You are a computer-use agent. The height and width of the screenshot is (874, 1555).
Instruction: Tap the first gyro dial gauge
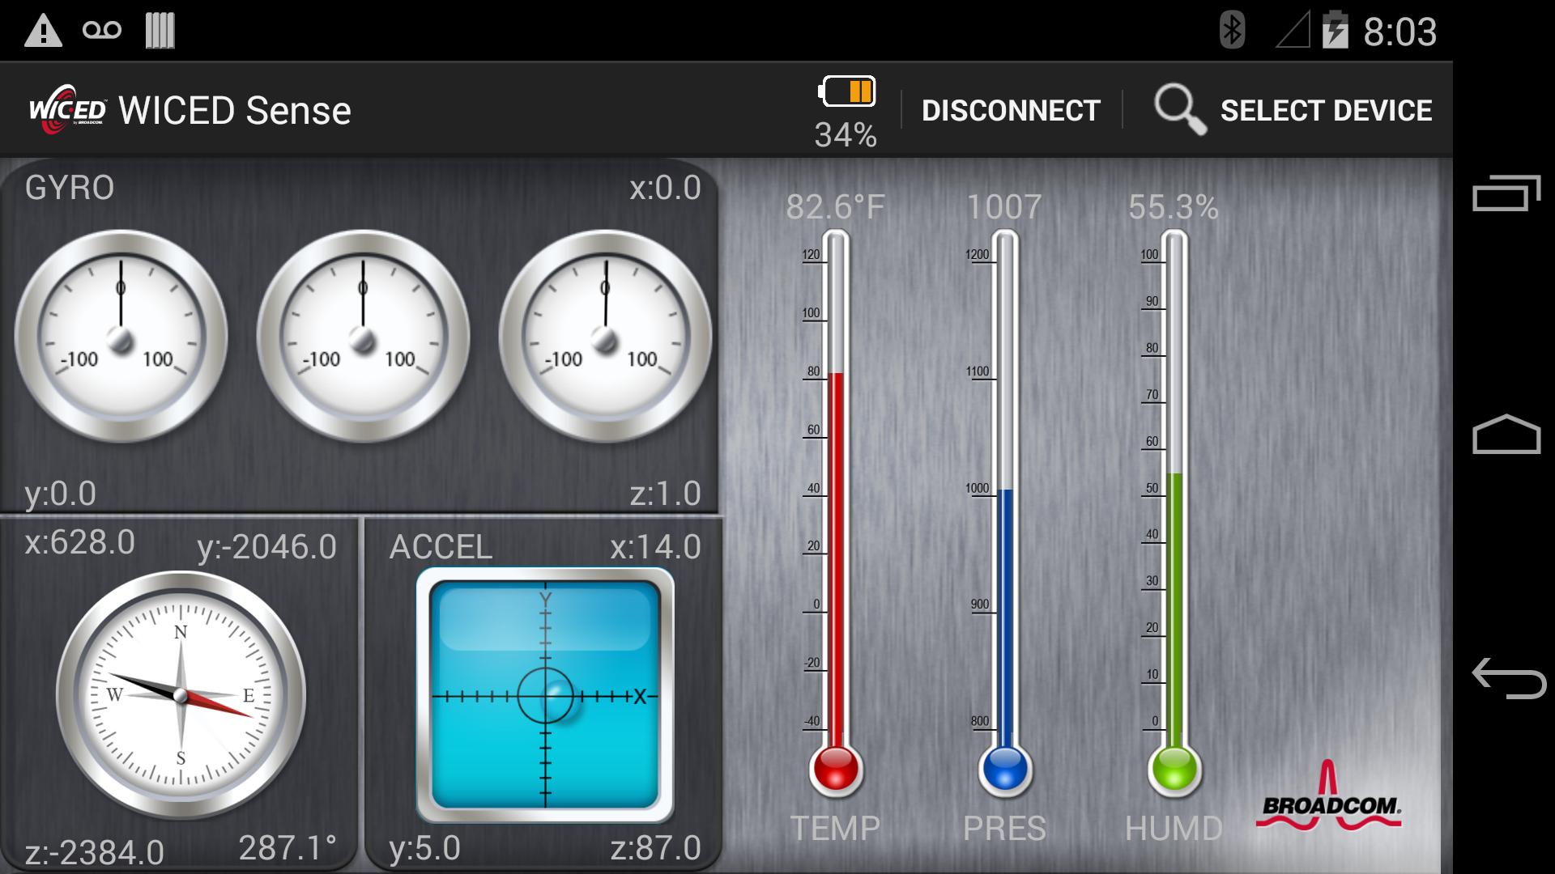(121, 336)
